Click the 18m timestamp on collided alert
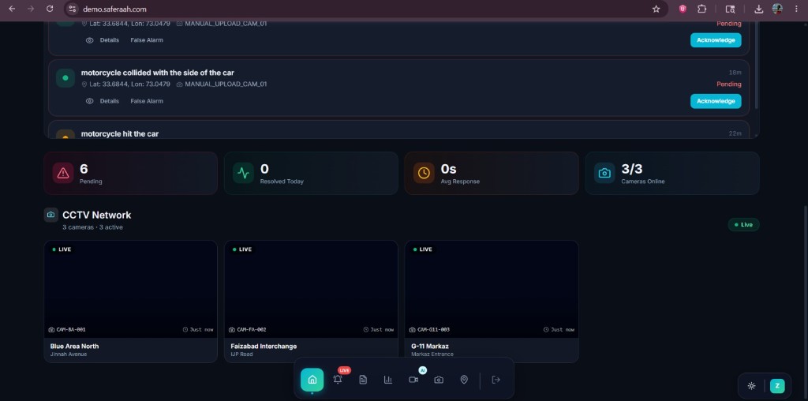The height and width of the screenshot is (401, 808). [735, 73]
